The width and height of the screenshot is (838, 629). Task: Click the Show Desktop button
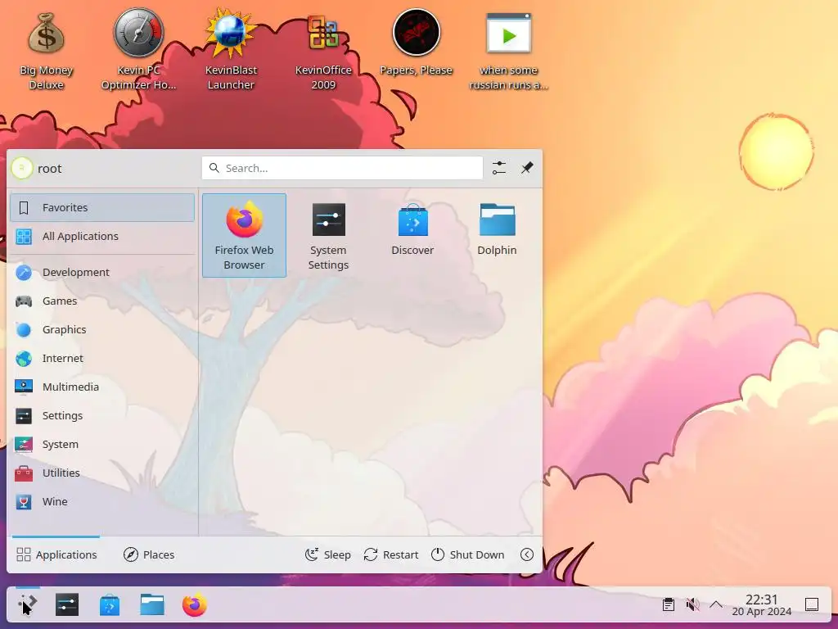(x=812, y=605)
